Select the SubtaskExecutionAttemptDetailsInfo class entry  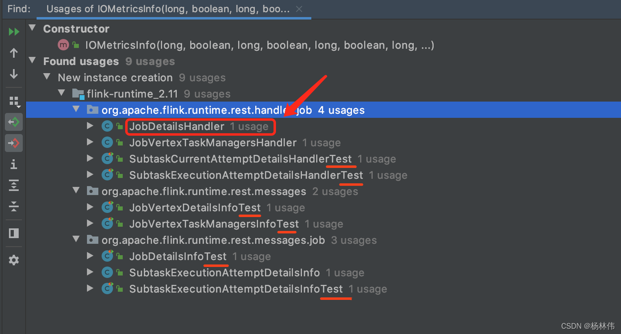[224, 273]
